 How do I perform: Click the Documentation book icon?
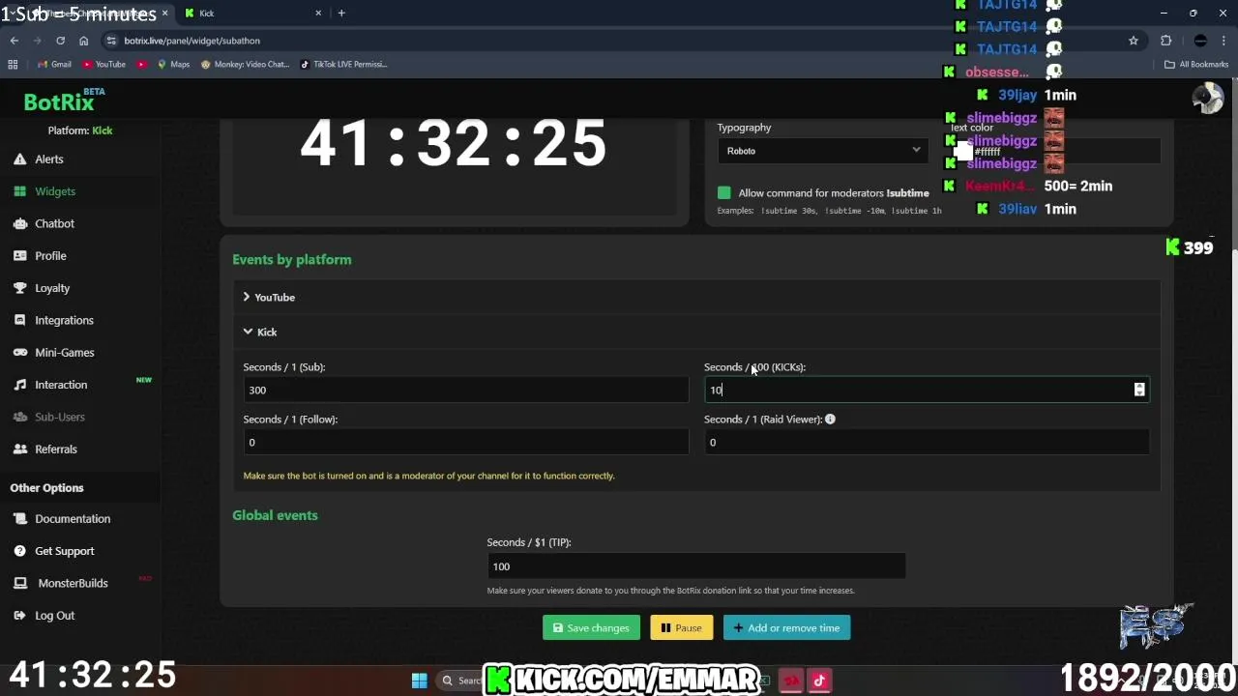(x=19, y=519)
